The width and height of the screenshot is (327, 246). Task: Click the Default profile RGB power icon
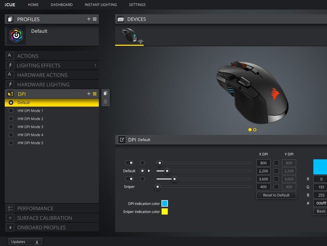(x=16, y=36)
